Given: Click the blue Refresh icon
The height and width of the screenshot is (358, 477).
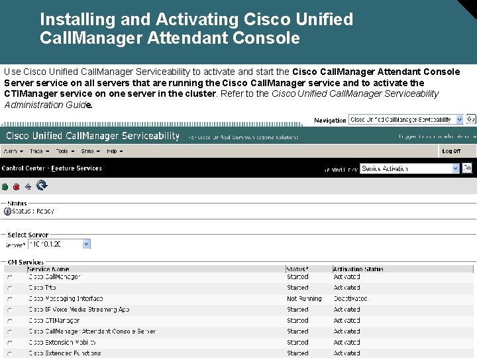Looking at the screenshot, I should coord(42,185).
